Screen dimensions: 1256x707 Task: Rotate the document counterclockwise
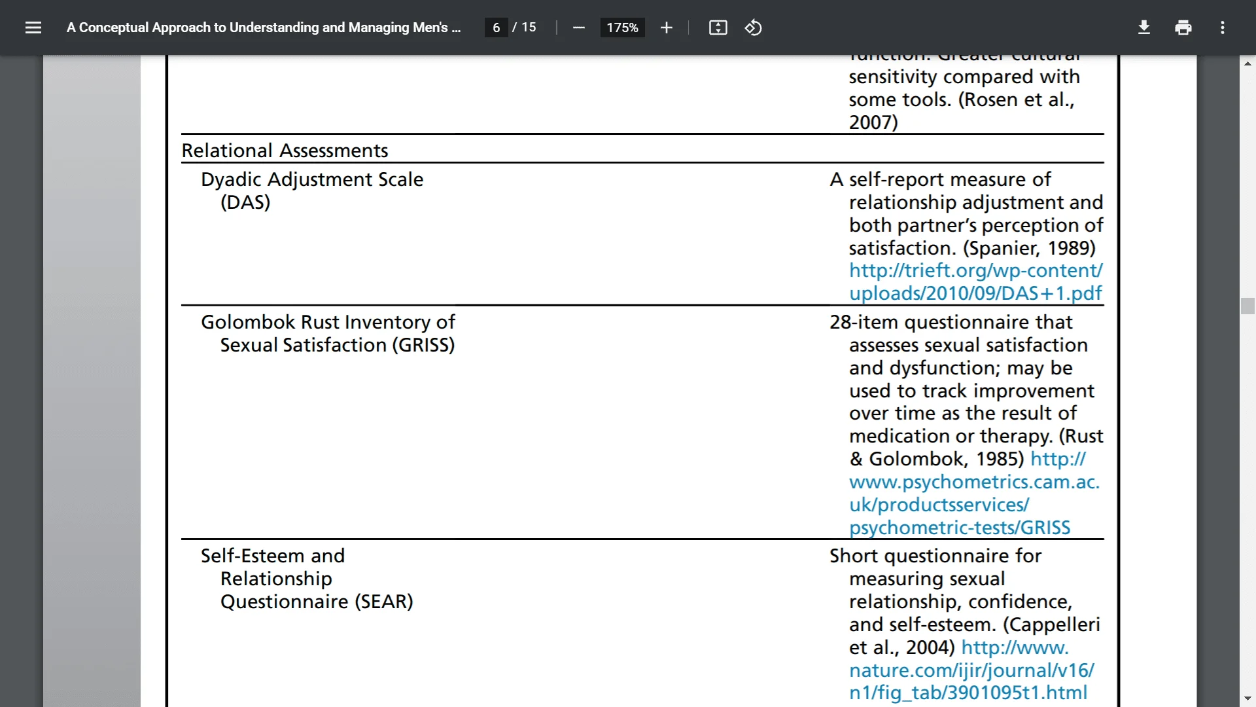coord(753,27)
